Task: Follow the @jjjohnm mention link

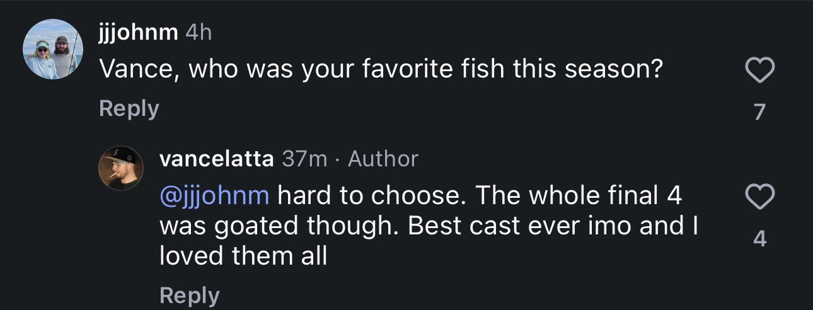Action: point(215,196)
